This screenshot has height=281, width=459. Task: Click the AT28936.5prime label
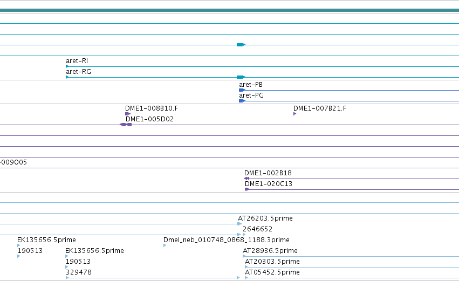(270, 251)
